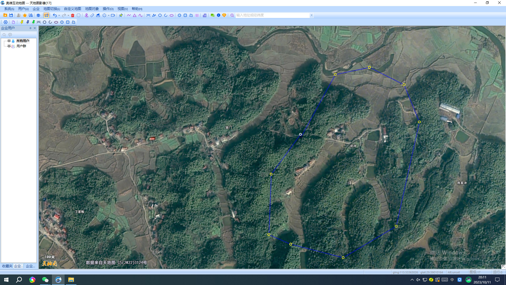Open the 系统(S) menu

(9, 9)
